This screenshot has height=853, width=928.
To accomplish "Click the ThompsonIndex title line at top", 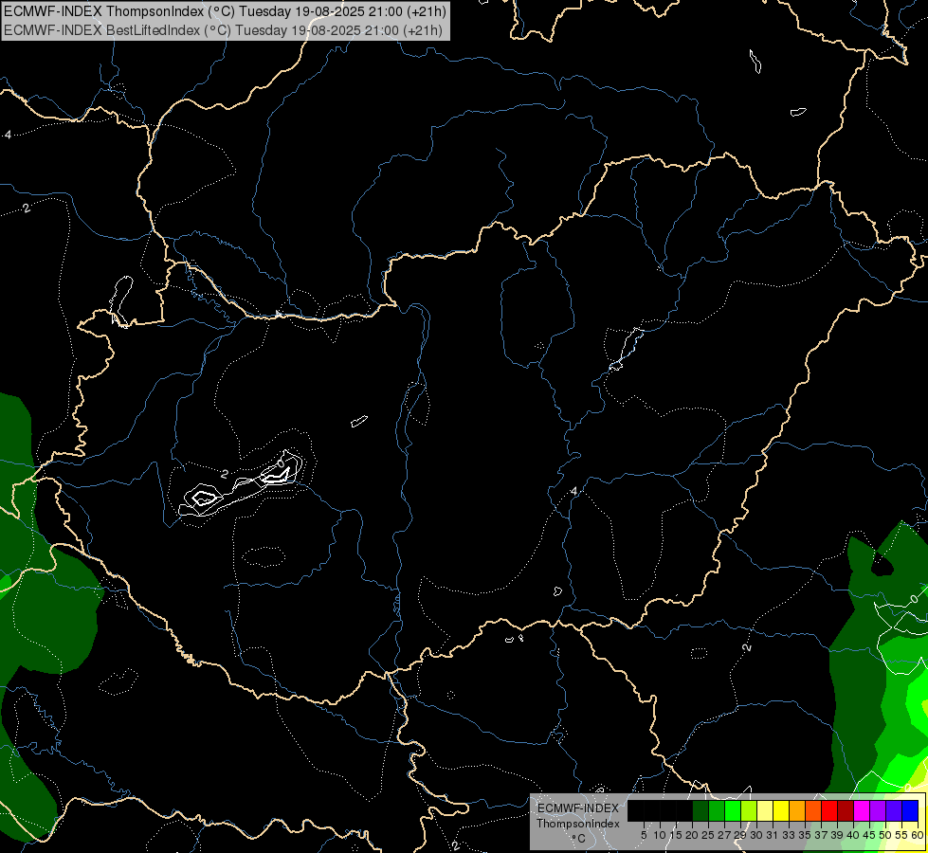I will pos(225,10).
